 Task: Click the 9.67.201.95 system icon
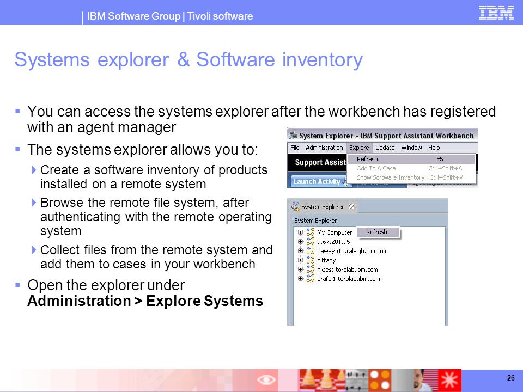(x=310, y=242)
